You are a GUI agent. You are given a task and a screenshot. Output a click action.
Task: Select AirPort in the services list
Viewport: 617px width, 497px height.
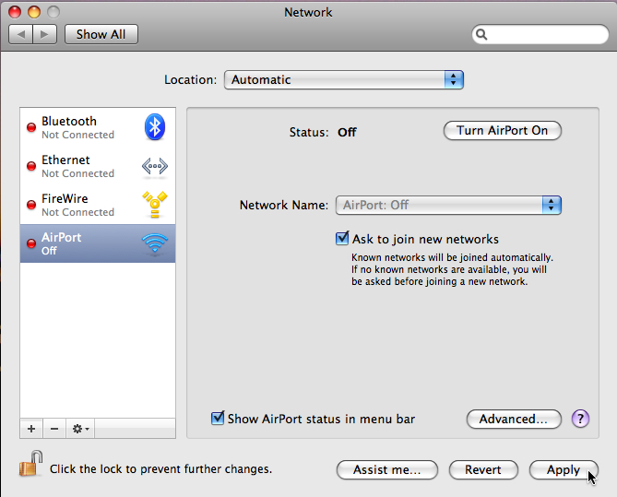(98, 243)
